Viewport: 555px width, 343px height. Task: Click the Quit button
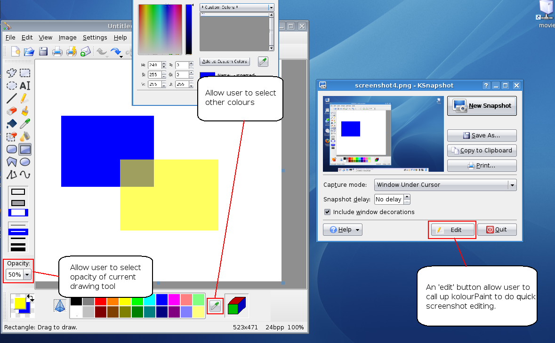[497, 230]
